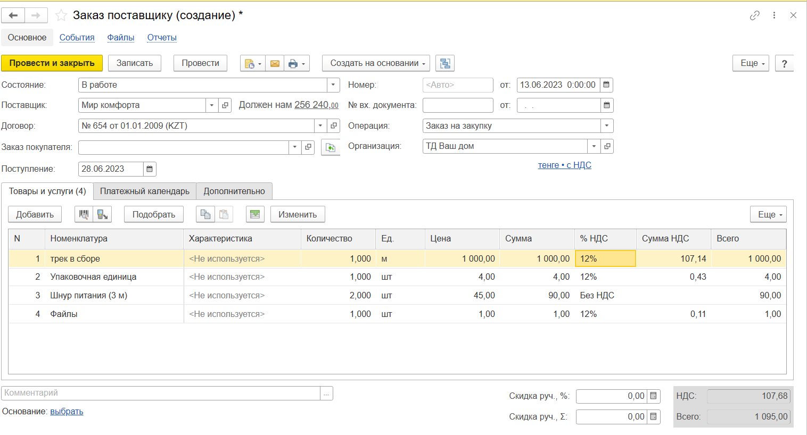Click the printer icon button

click(293, 63)
